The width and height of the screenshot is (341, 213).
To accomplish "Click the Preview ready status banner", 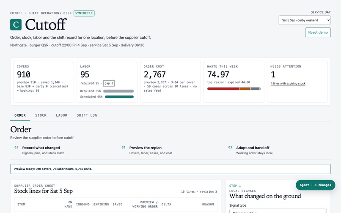I will (x=170, y=169).
